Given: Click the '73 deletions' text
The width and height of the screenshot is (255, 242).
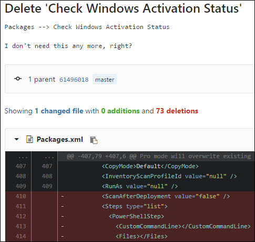Looking at the screenshot, I should (x=177, y=111).
